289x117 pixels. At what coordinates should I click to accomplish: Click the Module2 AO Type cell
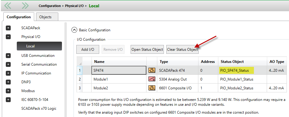[x=277, y=88]
